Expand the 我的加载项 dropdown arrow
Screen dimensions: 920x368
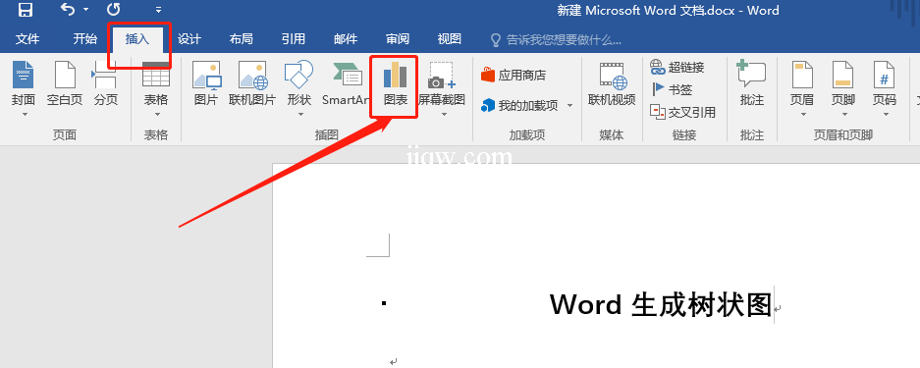[569, 106]
